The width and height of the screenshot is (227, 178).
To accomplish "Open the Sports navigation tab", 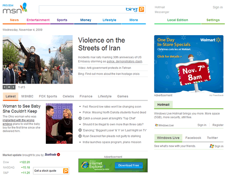I will pos(62,20).
